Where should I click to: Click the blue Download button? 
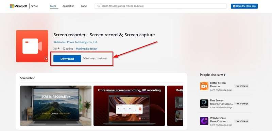[67, 58]
